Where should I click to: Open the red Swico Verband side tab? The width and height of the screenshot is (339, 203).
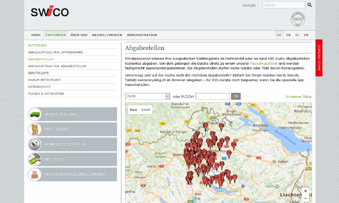coord(319,58)
